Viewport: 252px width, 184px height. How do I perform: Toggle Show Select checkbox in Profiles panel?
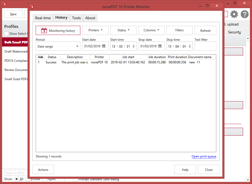[6, 33]
